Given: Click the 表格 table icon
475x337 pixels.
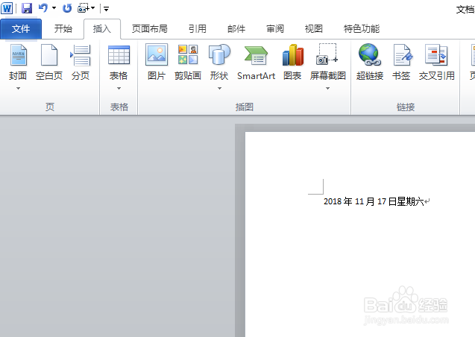Looking at the screenshot, I should [119, 55].
